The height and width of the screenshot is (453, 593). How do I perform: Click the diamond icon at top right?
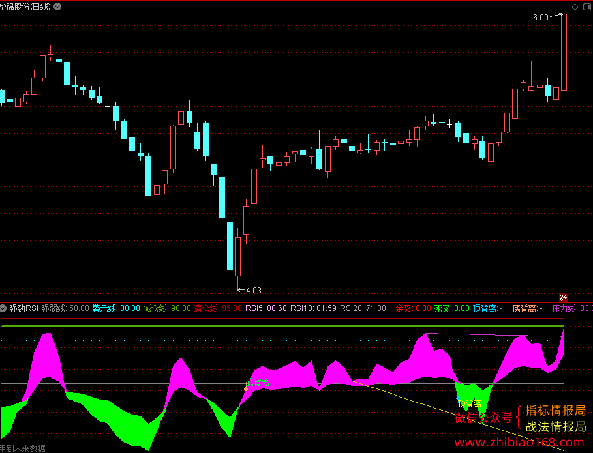(x=575, y=7)
